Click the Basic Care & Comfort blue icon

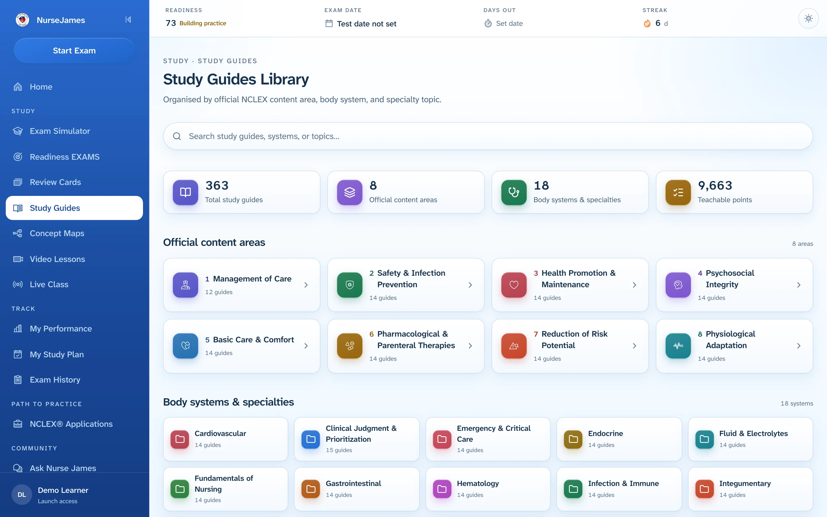pyautogui.click(x=185, y=346)
